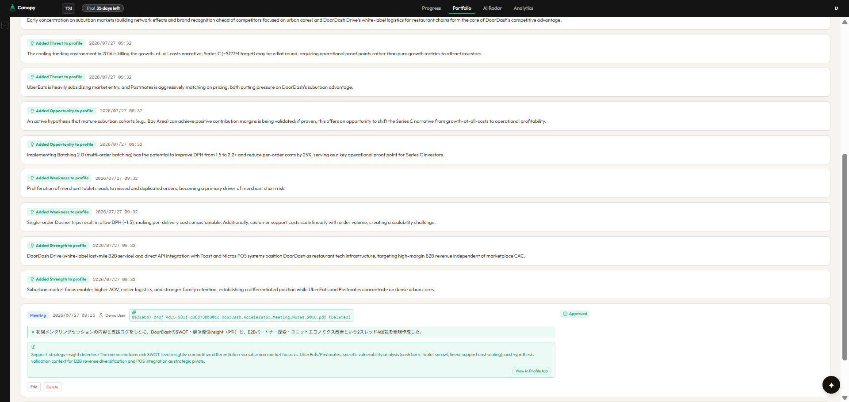Open the deleted DoorDash meeting notes PDF name

(241, 317)
